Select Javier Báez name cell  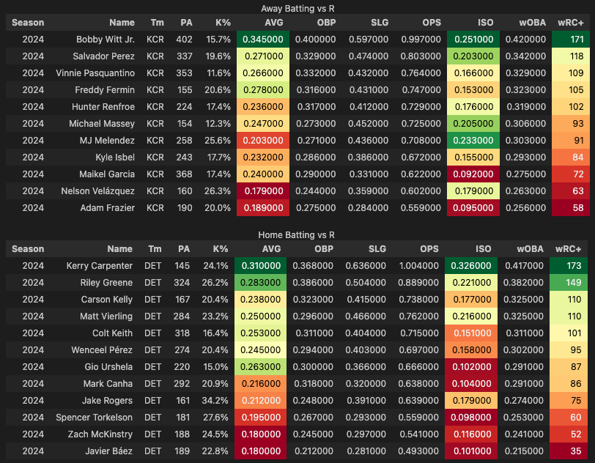[108, 451]
